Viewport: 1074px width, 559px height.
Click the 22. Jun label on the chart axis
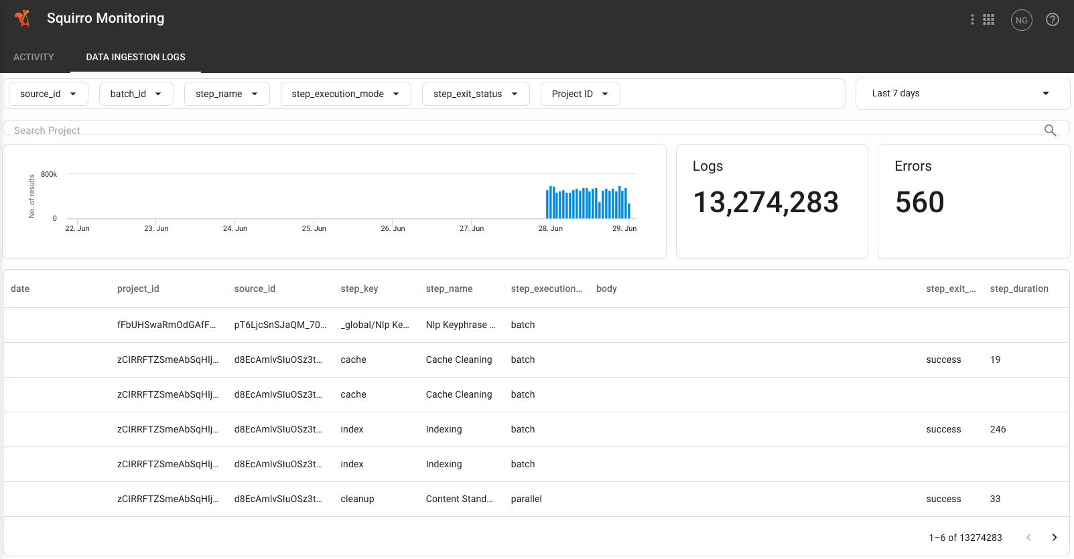[x=77, y=228]
